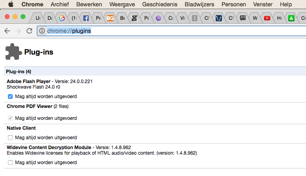The height and width of the screenshot is (176, 306).
Task: Open the Weergave menu
Action: point(122,4)
